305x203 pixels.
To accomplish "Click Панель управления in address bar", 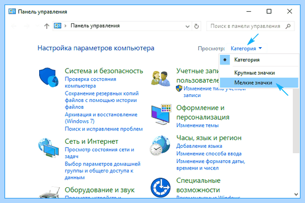I will point(95,26).
